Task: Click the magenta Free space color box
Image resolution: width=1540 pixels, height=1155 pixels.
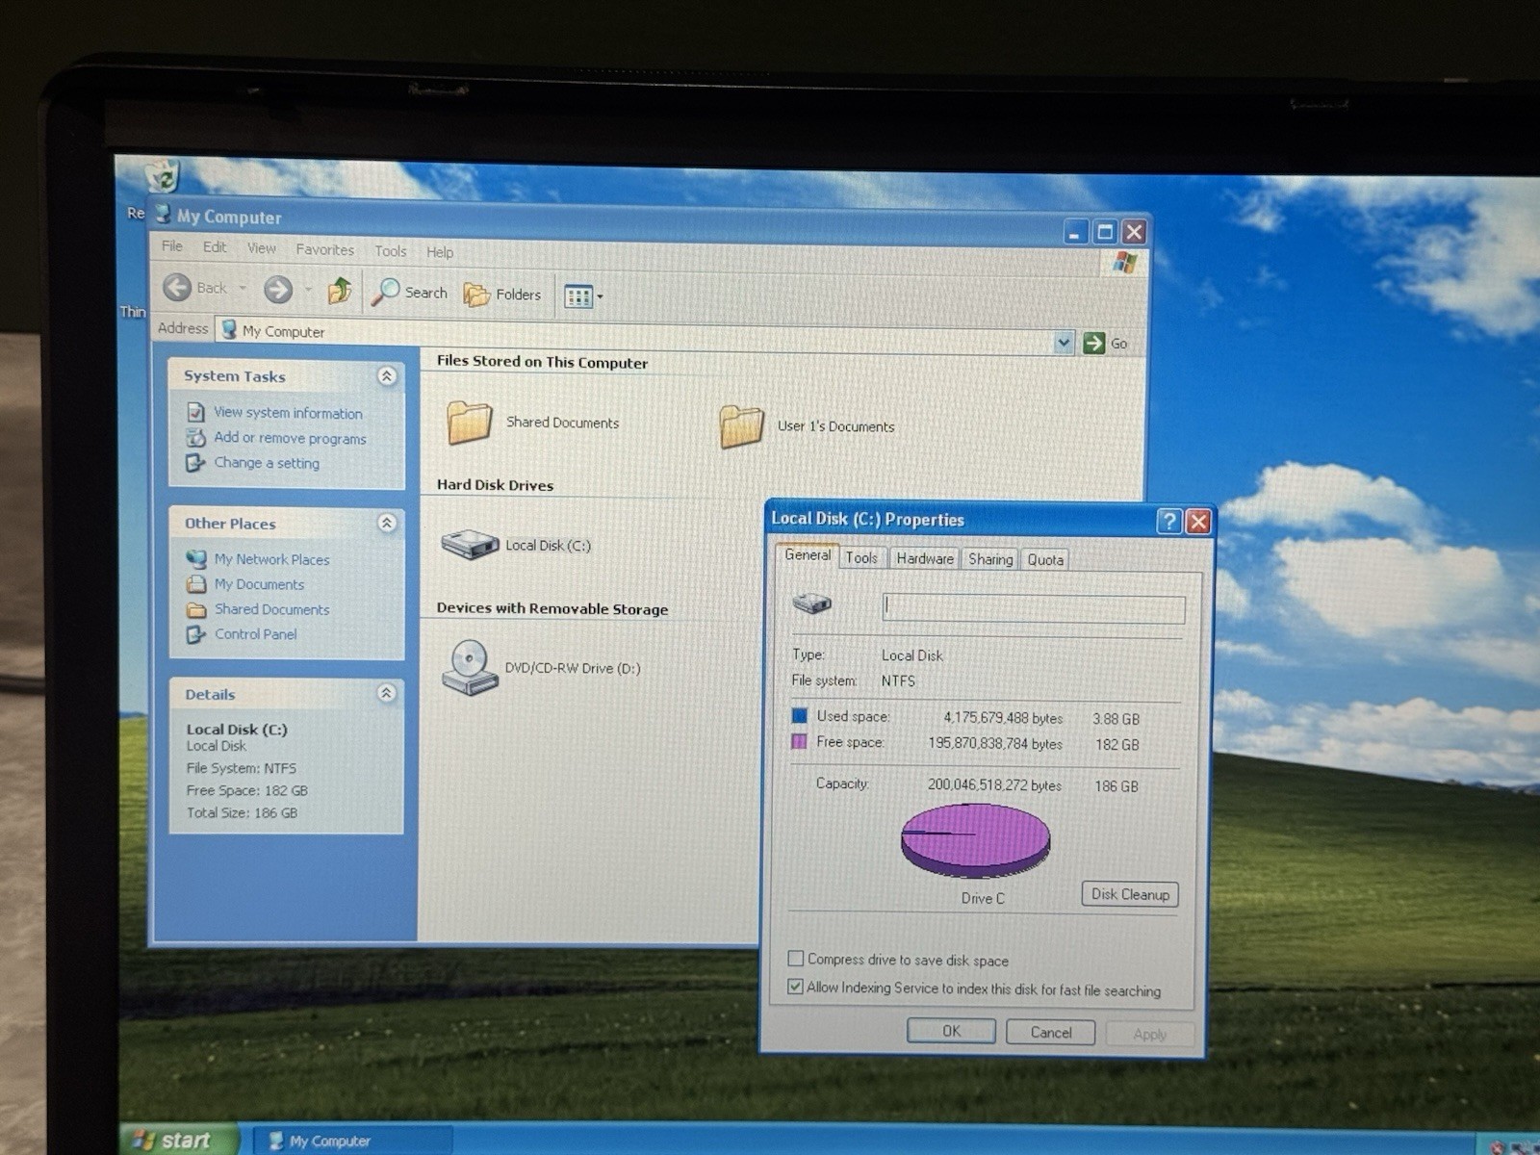Action: 799,742
